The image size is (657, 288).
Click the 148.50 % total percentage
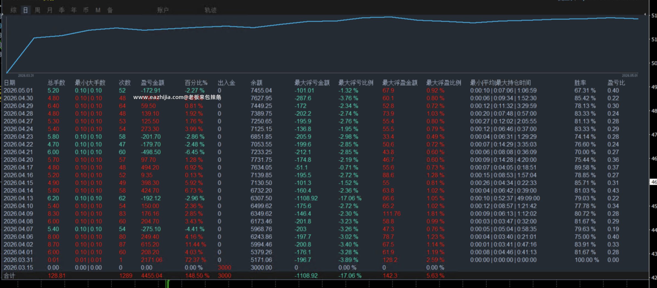click(197, 276)
